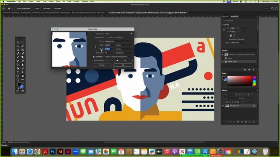Open the Window menu
Image resolution: width=280 pixels, height=157 pixels.
84,1
